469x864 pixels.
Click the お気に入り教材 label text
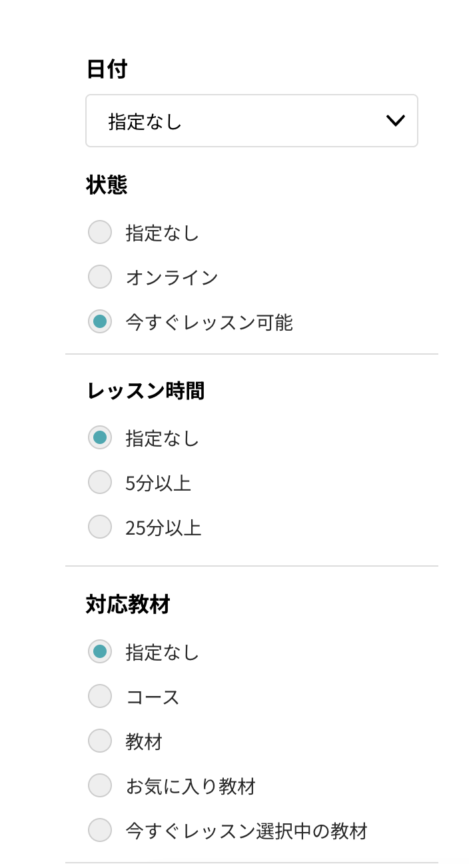coord(191,787)
